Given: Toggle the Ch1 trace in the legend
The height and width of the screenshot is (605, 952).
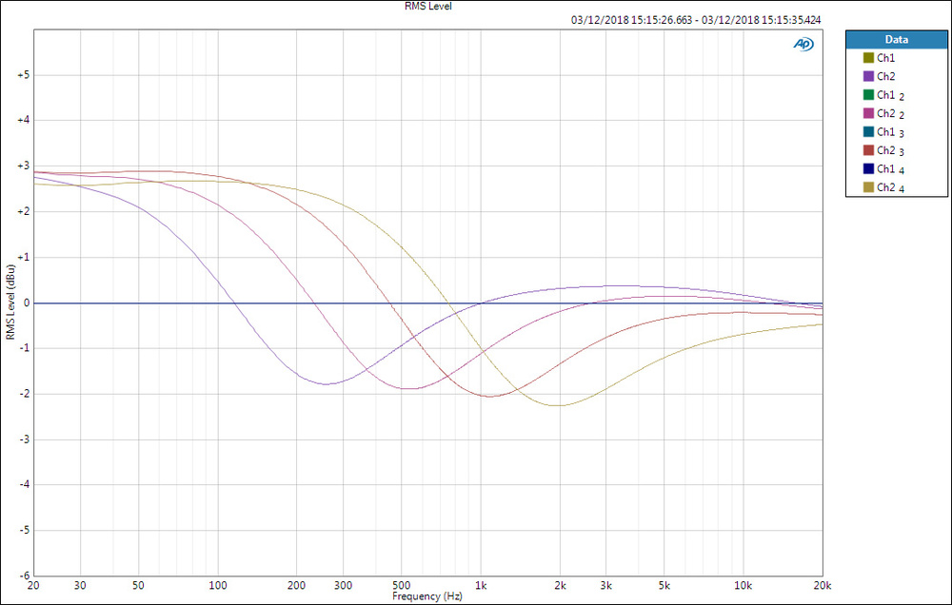Looking at the screenshot, I should click(883, 57).
